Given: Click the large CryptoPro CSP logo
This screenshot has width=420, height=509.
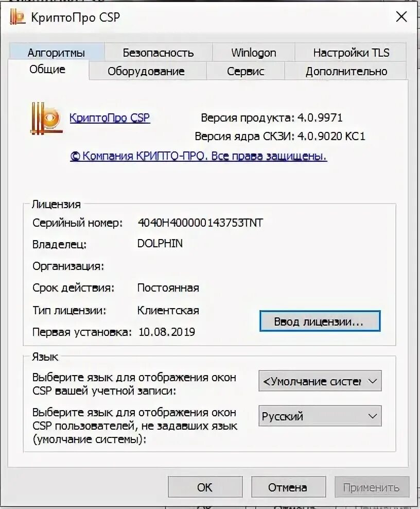Looking at the screenshot, I should [x=46, y=118].
